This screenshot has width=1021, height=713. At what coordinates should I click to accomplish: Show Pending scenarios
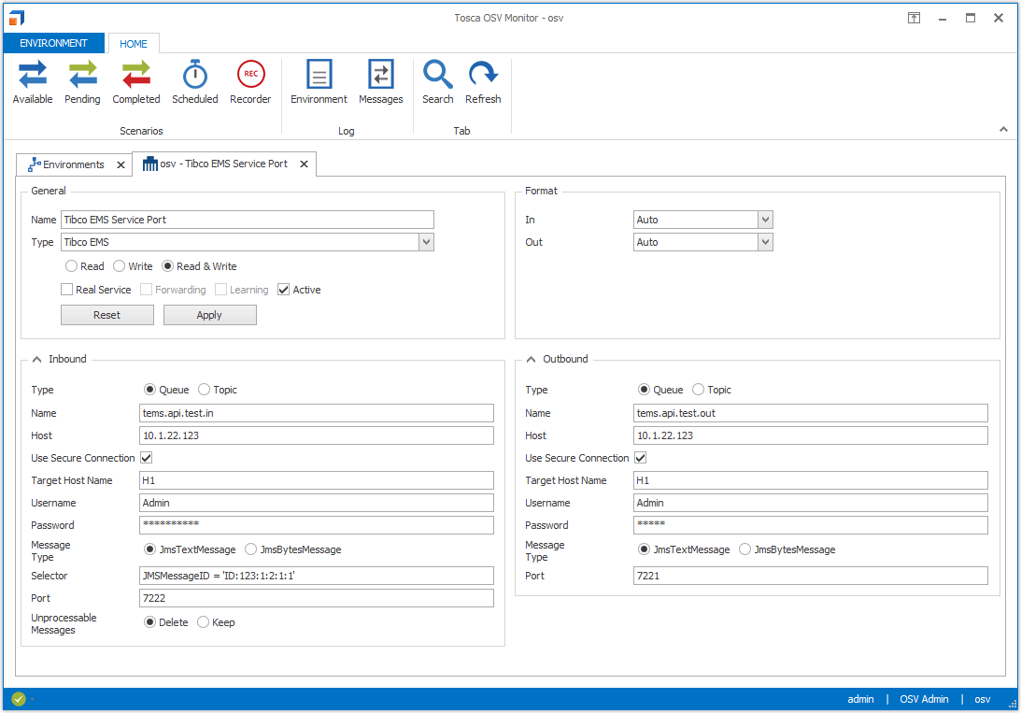point(82,82)
